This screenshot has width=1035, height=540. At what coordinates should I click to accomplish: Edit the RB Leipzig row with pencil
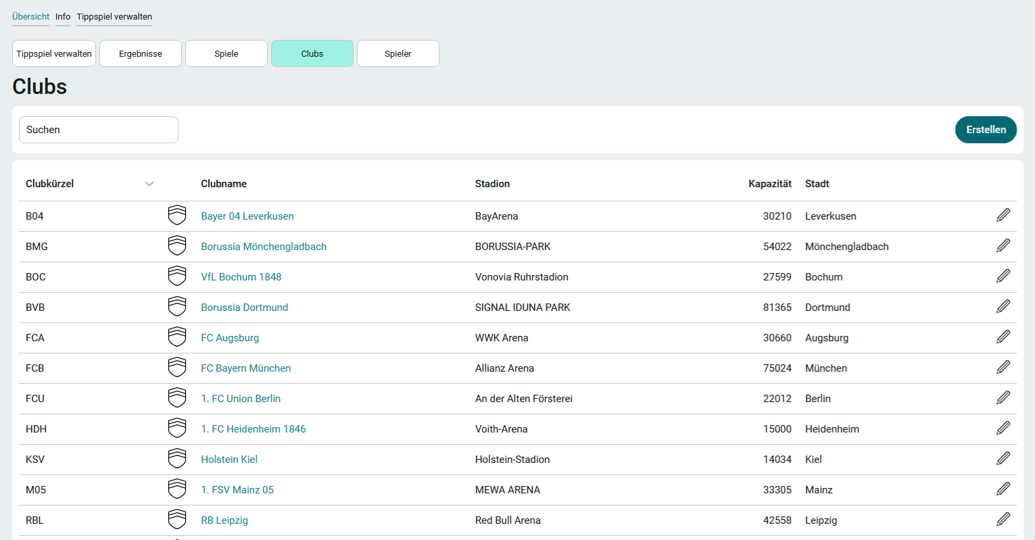point(1003,519)
